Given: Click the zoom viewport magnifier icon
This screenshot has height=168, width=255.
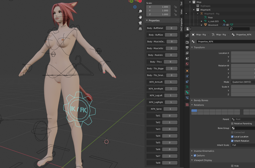Looking at the screenshot, I should tap(140, 11).
